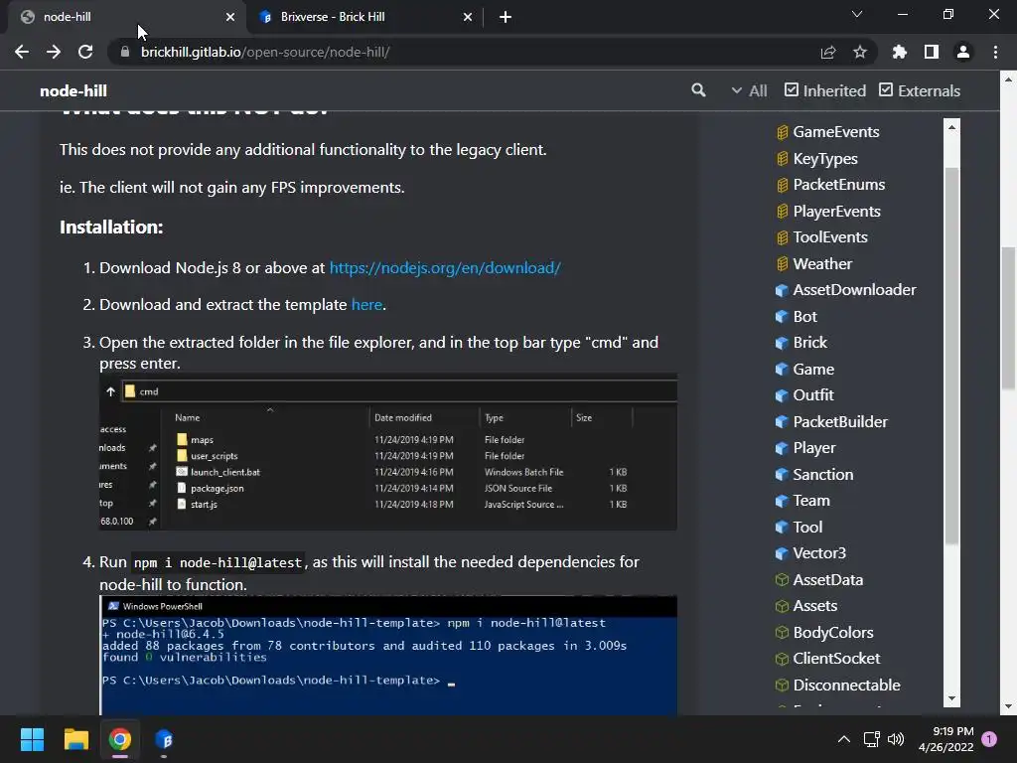Open the Tool class entry
Image resolution: width=1017 pixels, height=763 pixels.
tap(799, 527)
